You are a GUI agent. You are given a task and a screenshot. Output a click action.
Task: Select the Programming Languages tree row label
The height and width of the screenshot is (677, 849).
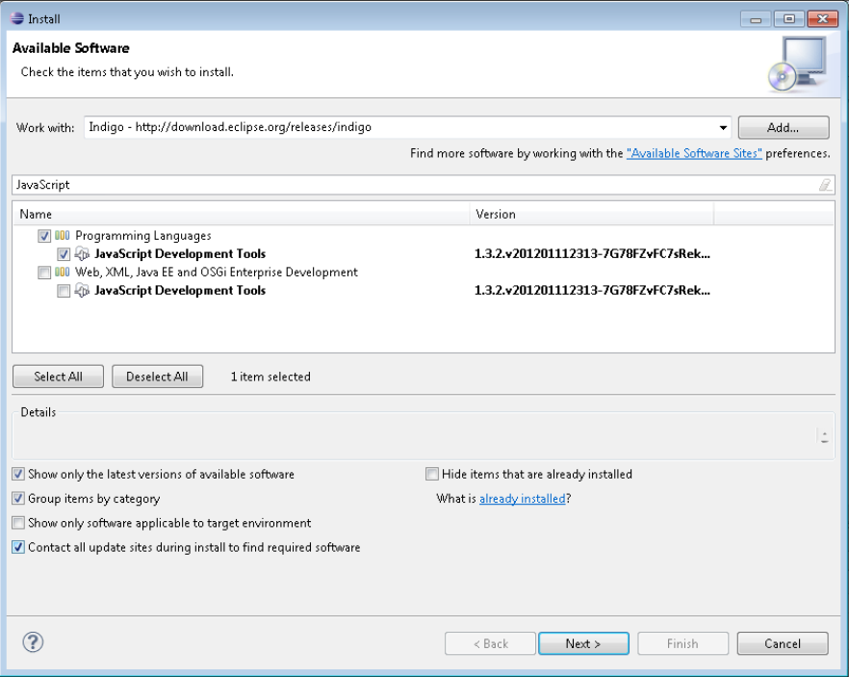pos(142,236)
